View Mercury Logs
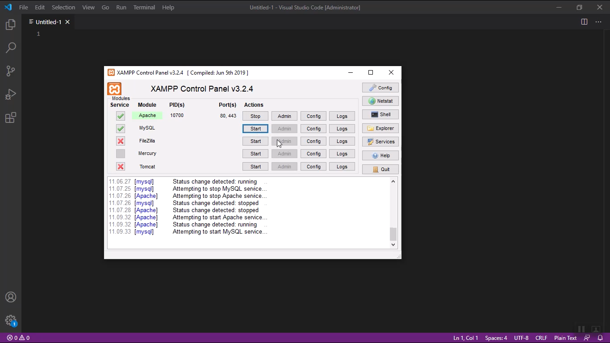This screenshot has width=610, height=343. coord(342,154)
